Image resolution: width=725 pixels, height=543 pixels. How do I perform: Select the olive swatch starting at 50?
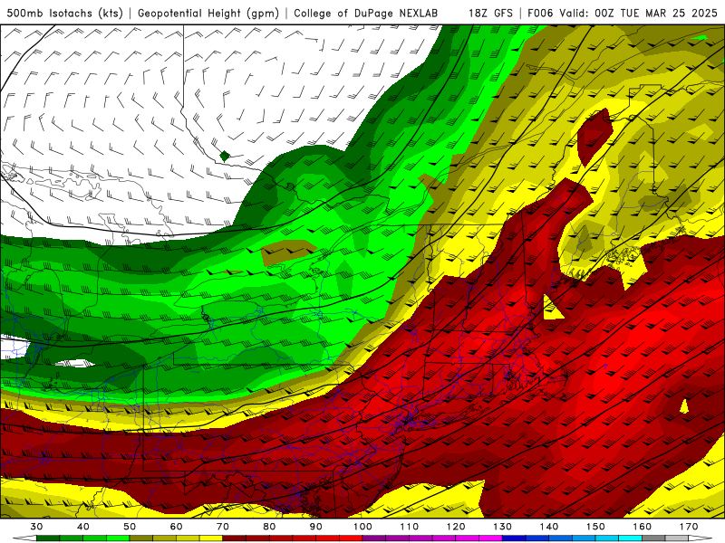(141, 538)
